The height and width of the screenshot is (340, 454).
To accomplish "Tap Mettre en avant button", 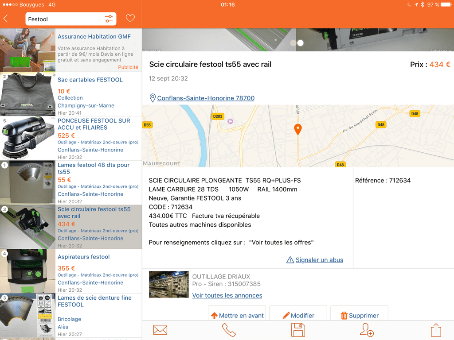I will [x=237, y=313].
